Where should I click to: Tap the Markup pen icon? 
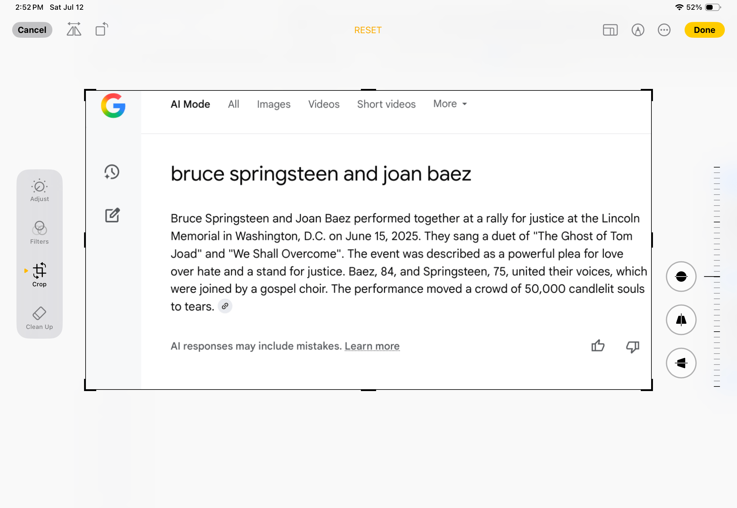(x=638, y=30)
